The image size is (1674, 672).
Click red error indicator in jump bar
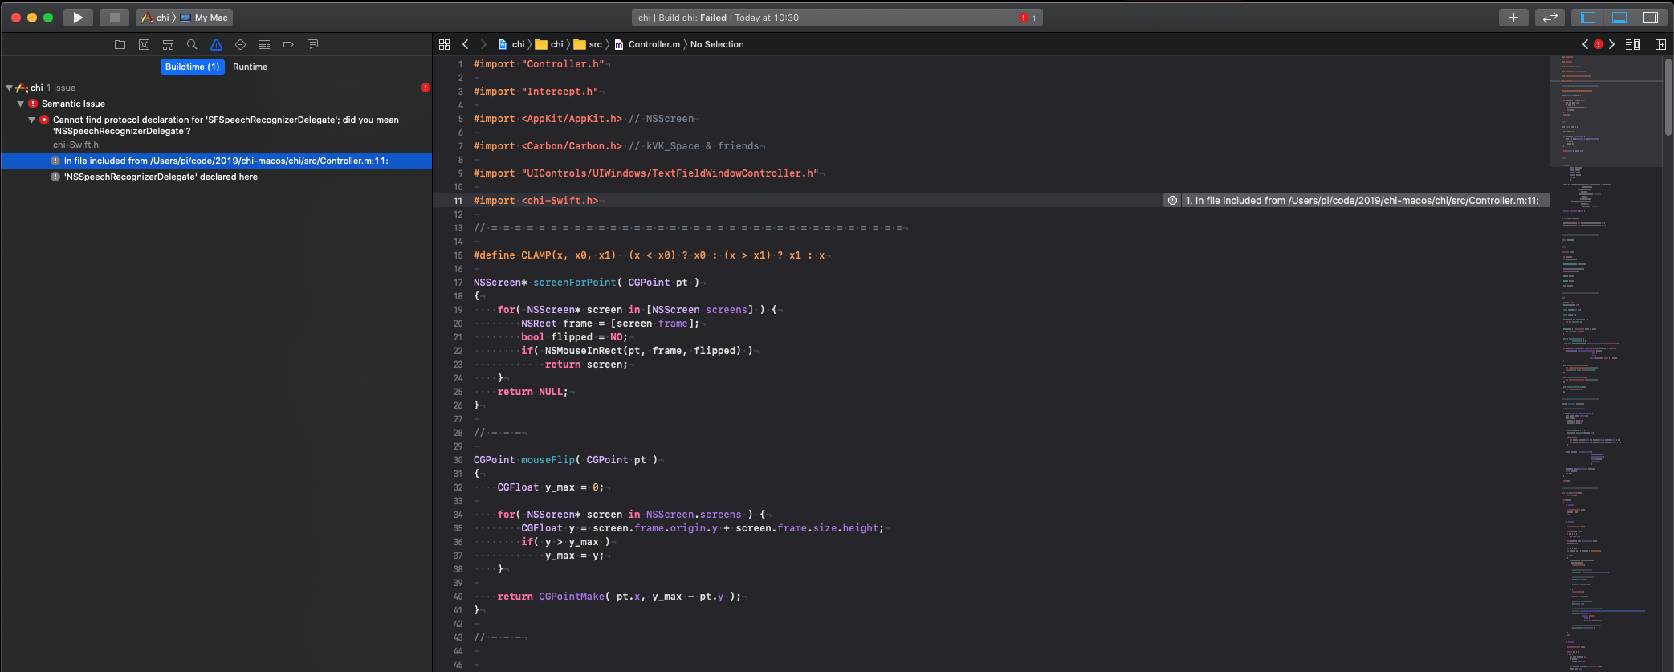[1599, 44]
